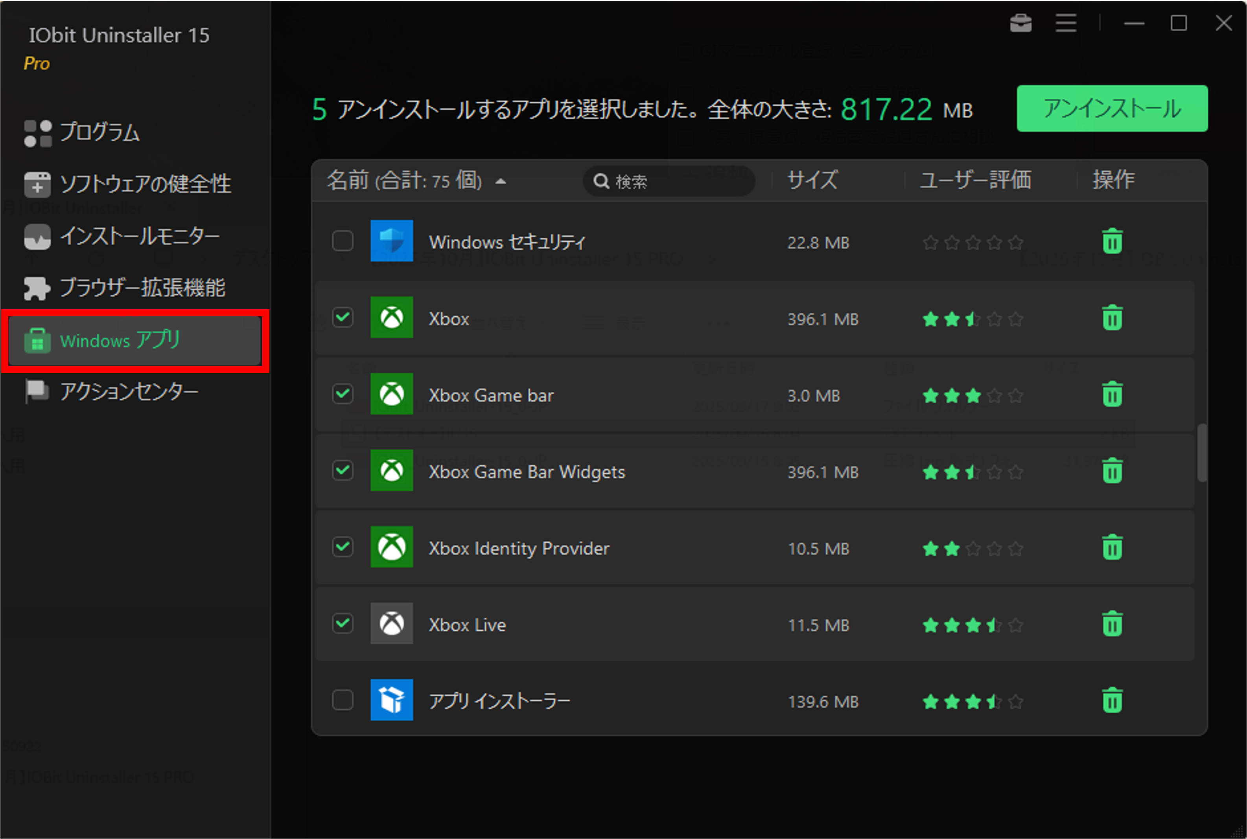Sort the list by サイズ column
Screen dimensions: 1247x839
click(x=812, y=181)
